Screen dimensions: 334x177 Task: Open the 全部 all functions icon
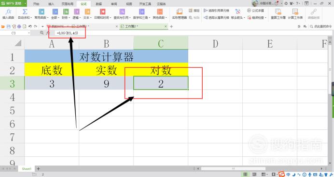tap(55, 12)
